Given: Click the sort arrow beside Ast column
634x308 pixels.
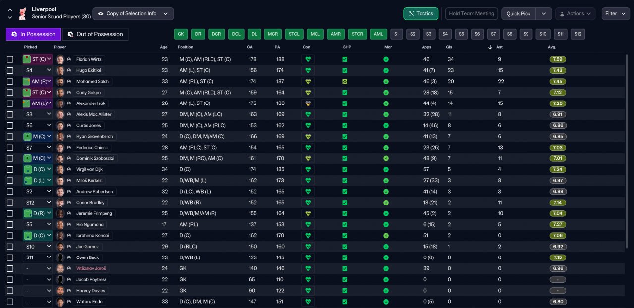Looking at the screenshot, I should (x=490, y=47).
